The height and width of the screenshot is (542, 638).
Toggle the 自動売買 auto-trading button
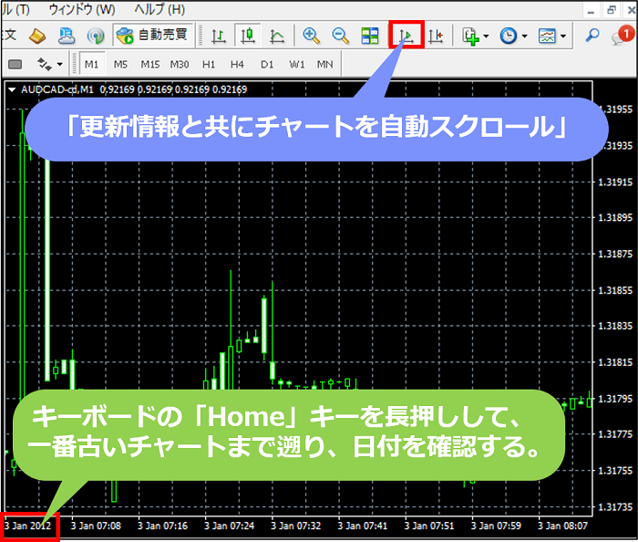[152, 36]
